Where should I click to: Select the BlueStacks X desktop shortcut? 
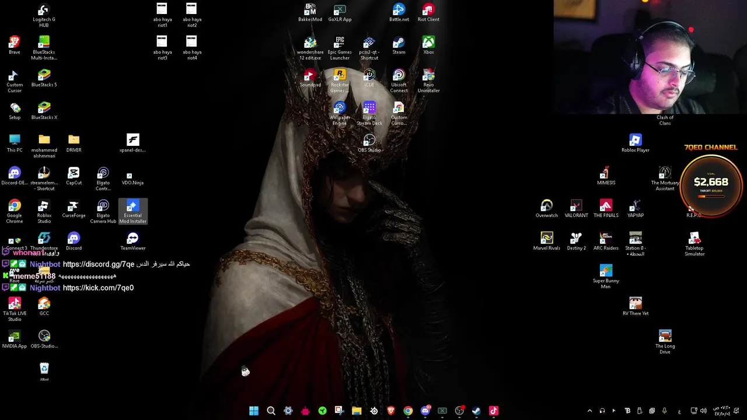point(44,111)
